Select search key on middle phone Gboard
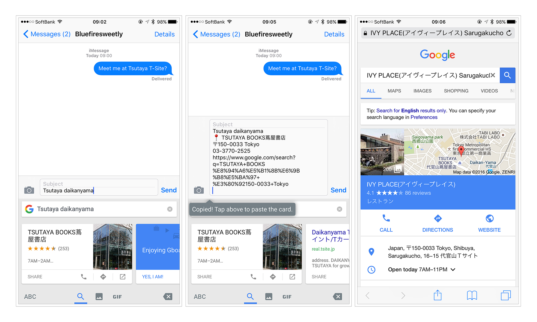Image resolution: width=537 pixels, height=322 pixels. [x=250, y=297]
